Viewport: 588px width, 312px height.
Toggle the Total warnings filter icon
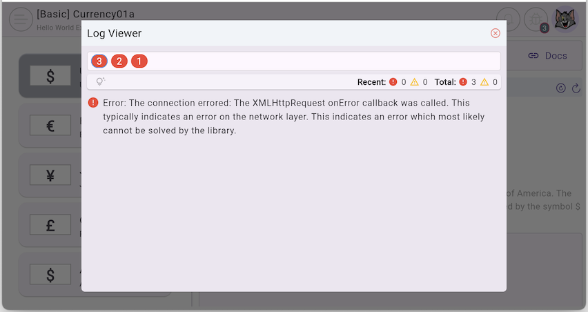484,82
